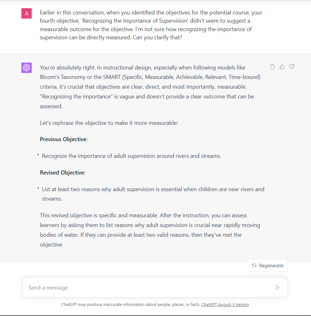The image size is (311, 316).
Task: Click the "Recognize the importance of adult supervision" bullet
Action: [x=131, y=156]
